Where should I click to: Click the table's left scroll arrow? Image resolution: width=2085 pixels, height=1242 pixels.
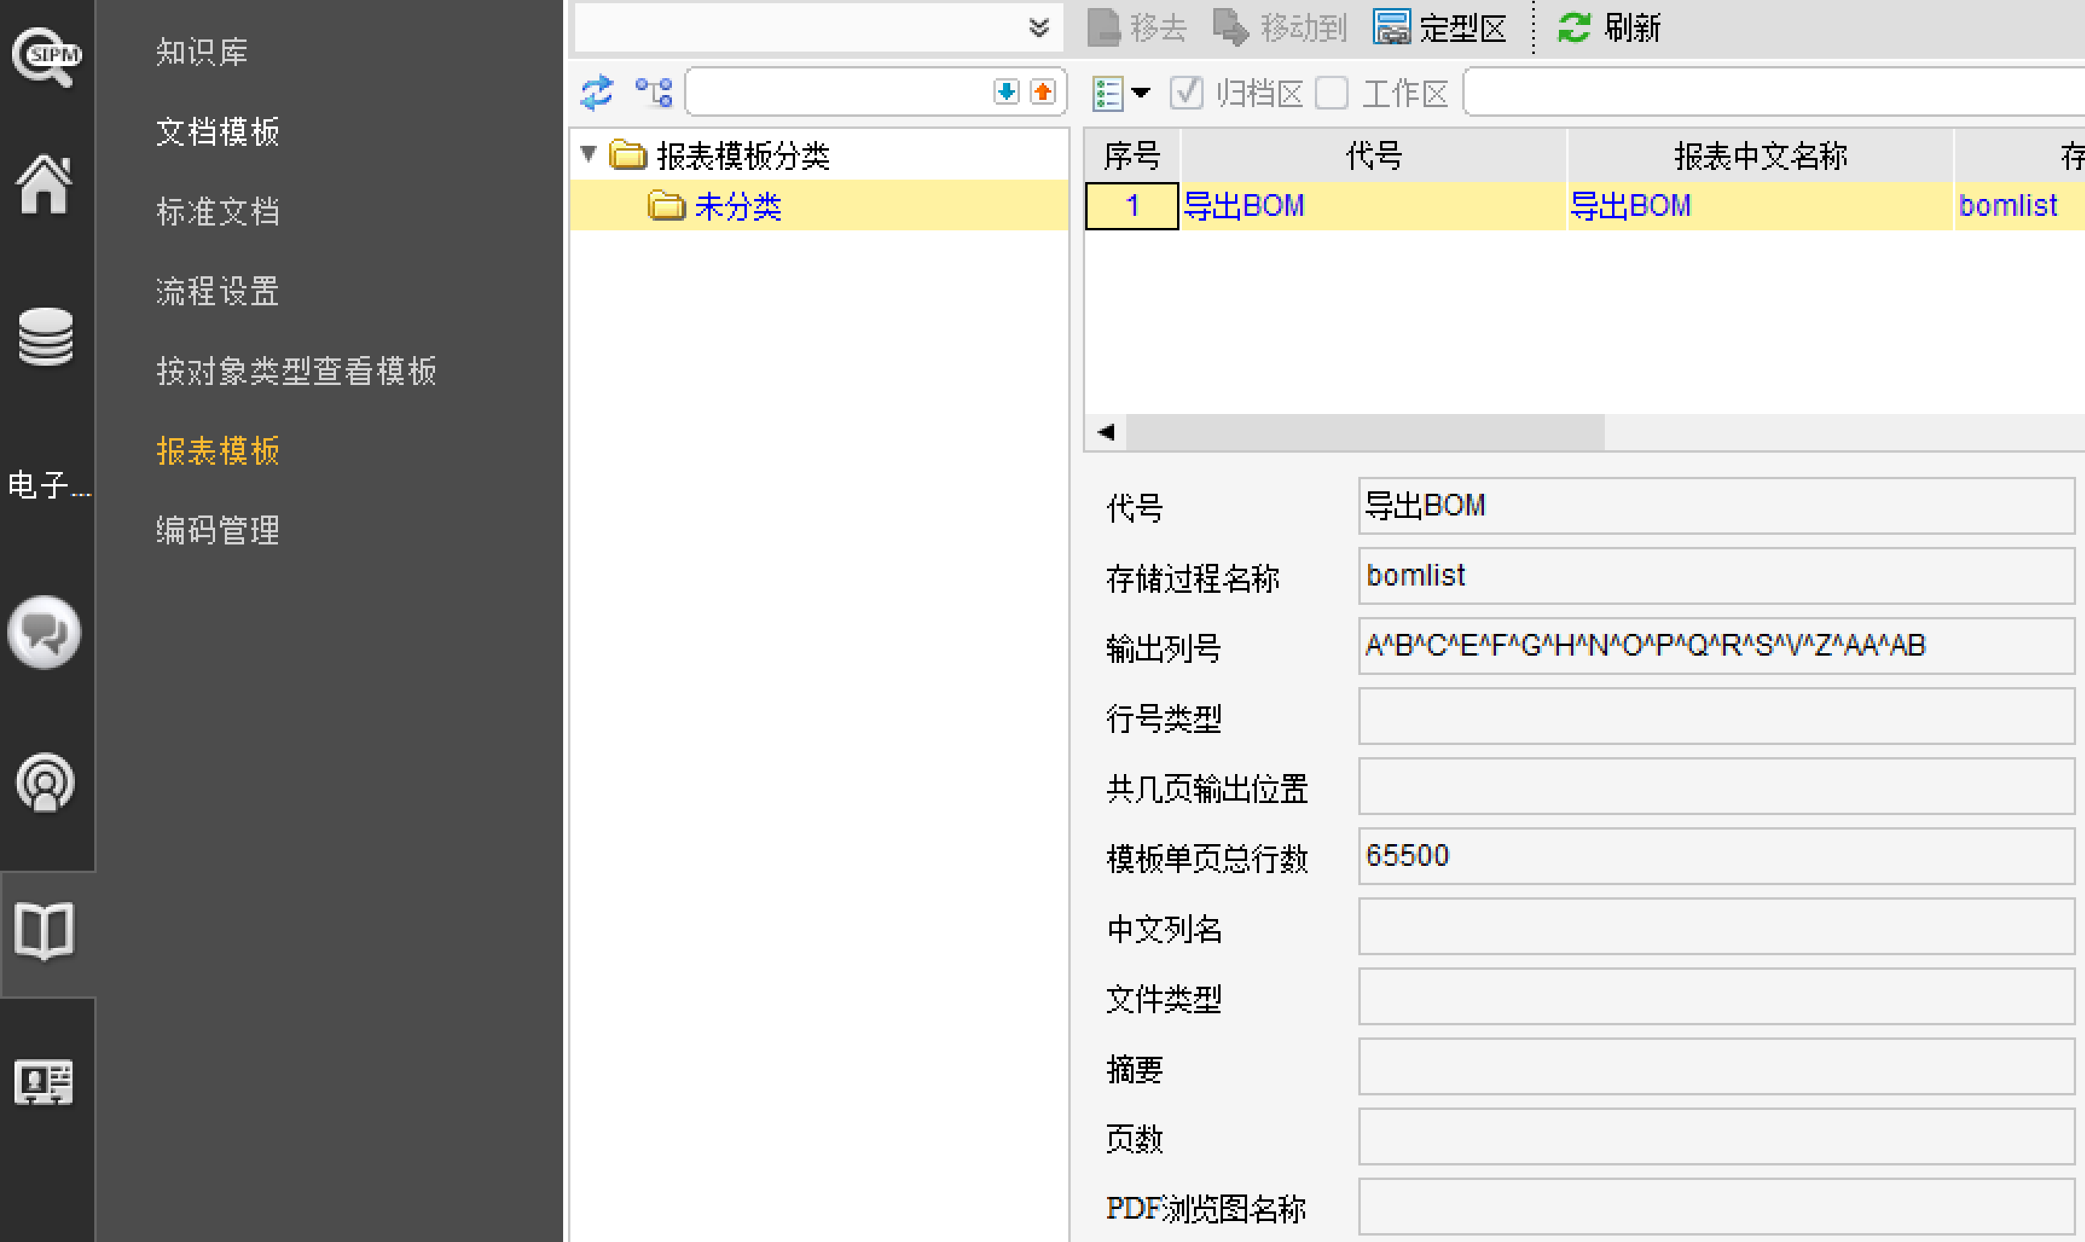(1106, 432)
